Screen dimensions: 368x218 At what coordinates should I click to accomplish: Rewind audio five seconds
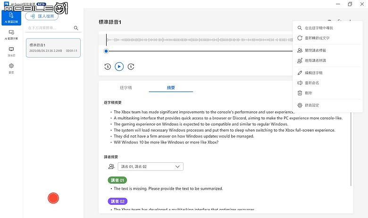[108, 67]
